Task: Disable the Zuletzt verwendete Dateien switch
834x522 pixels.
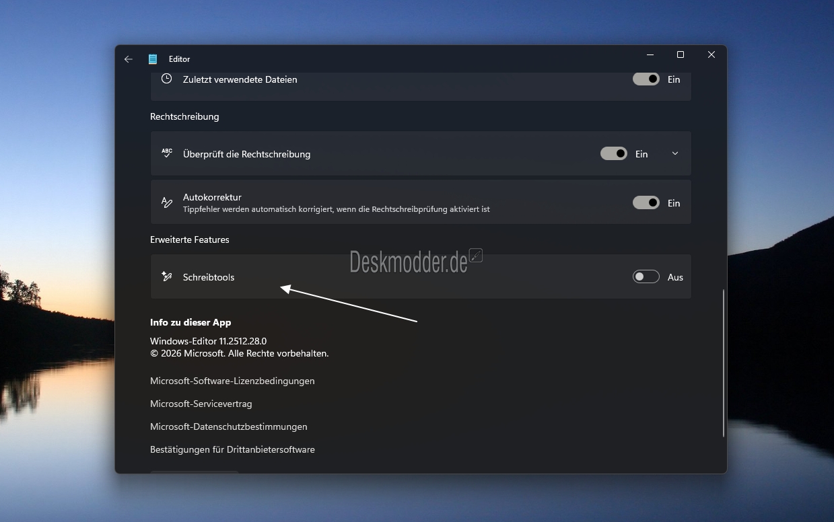Action: pyautogui.click(x=646, y=79)
